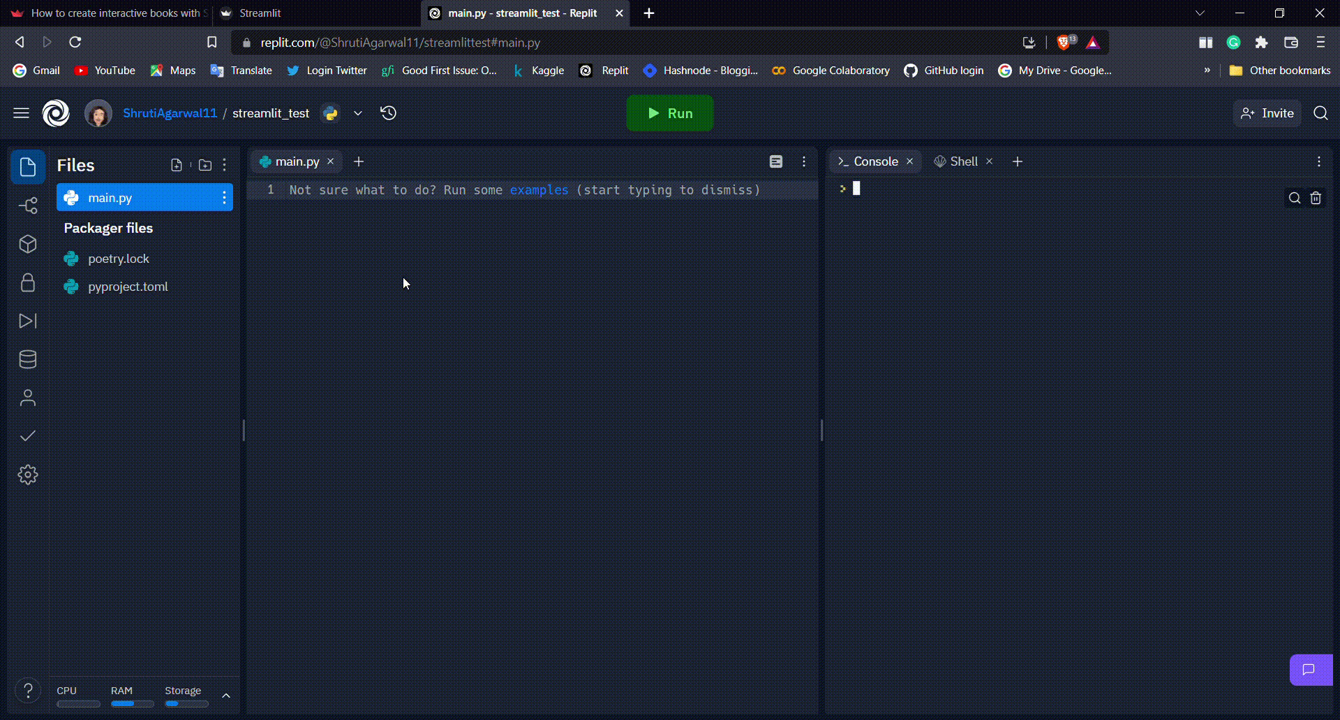This screenshot has height=720, width=1340.
Task: Open the Database panel
Action: pyautogui.click(x=28, y=359)
